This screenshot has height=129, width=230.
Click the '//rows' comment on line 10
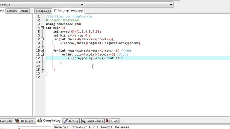click(x=126, y=51)
